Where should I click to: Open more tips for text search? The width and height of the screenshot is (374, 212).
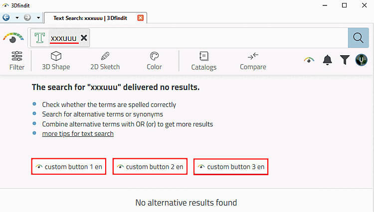click(78, 133)
